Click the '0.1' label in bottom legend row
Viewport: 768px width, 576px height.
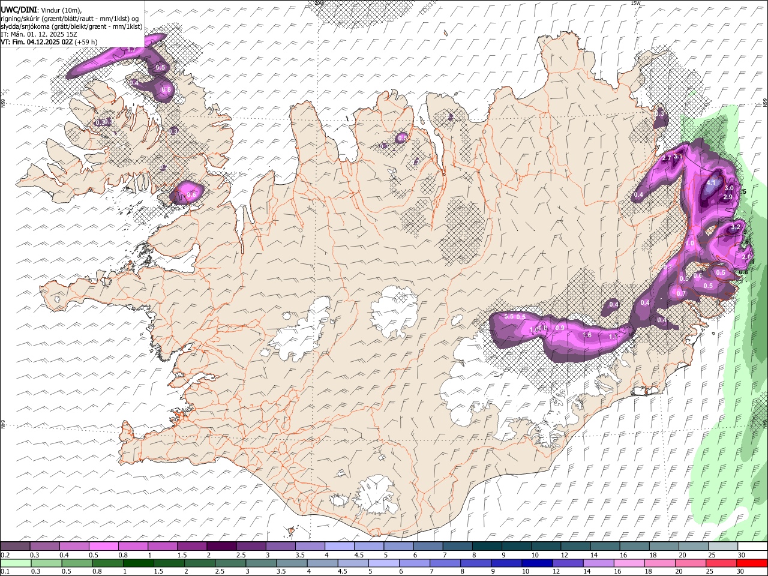(4, 572)
